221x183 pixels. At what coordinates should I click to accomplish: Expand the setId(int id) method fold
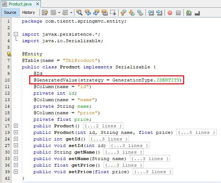pos(16,145)
